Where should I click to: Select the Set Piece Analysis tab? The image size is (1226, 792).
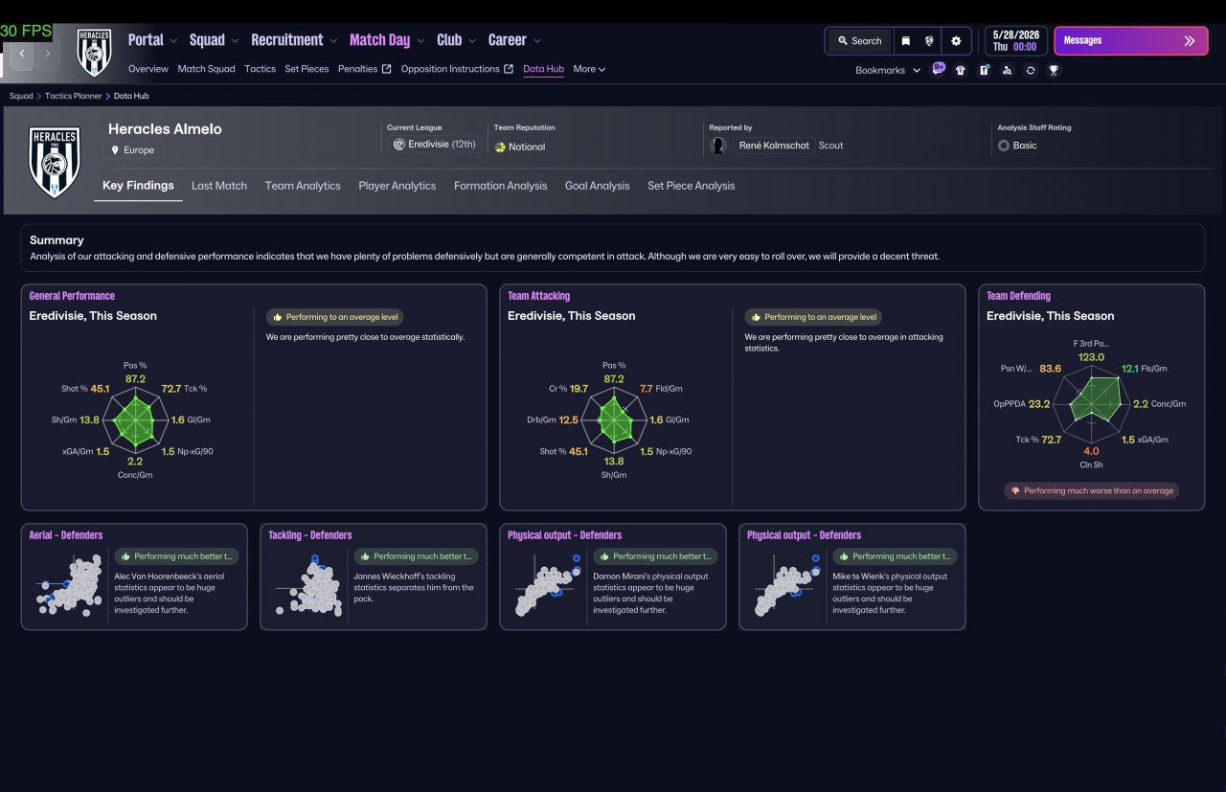pos(692,186)
